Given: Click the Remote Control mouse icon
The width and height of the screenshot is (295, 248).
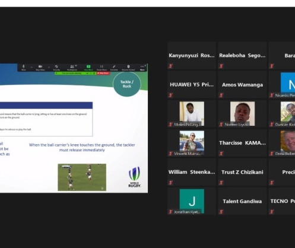Looking at the screenshot, I should click(128, 66).
